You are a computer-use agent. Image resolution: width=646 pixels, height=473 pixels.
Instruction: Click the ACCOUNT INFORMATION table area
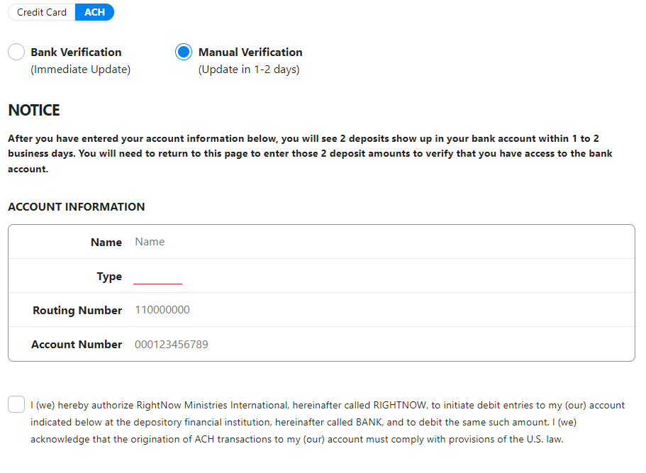click(x=321, y=292)
